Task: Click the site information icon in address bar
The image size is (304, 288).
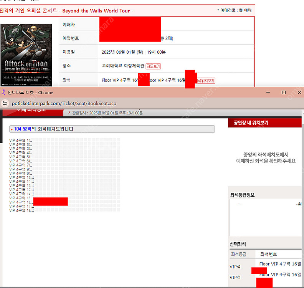Action: [5, 103]
